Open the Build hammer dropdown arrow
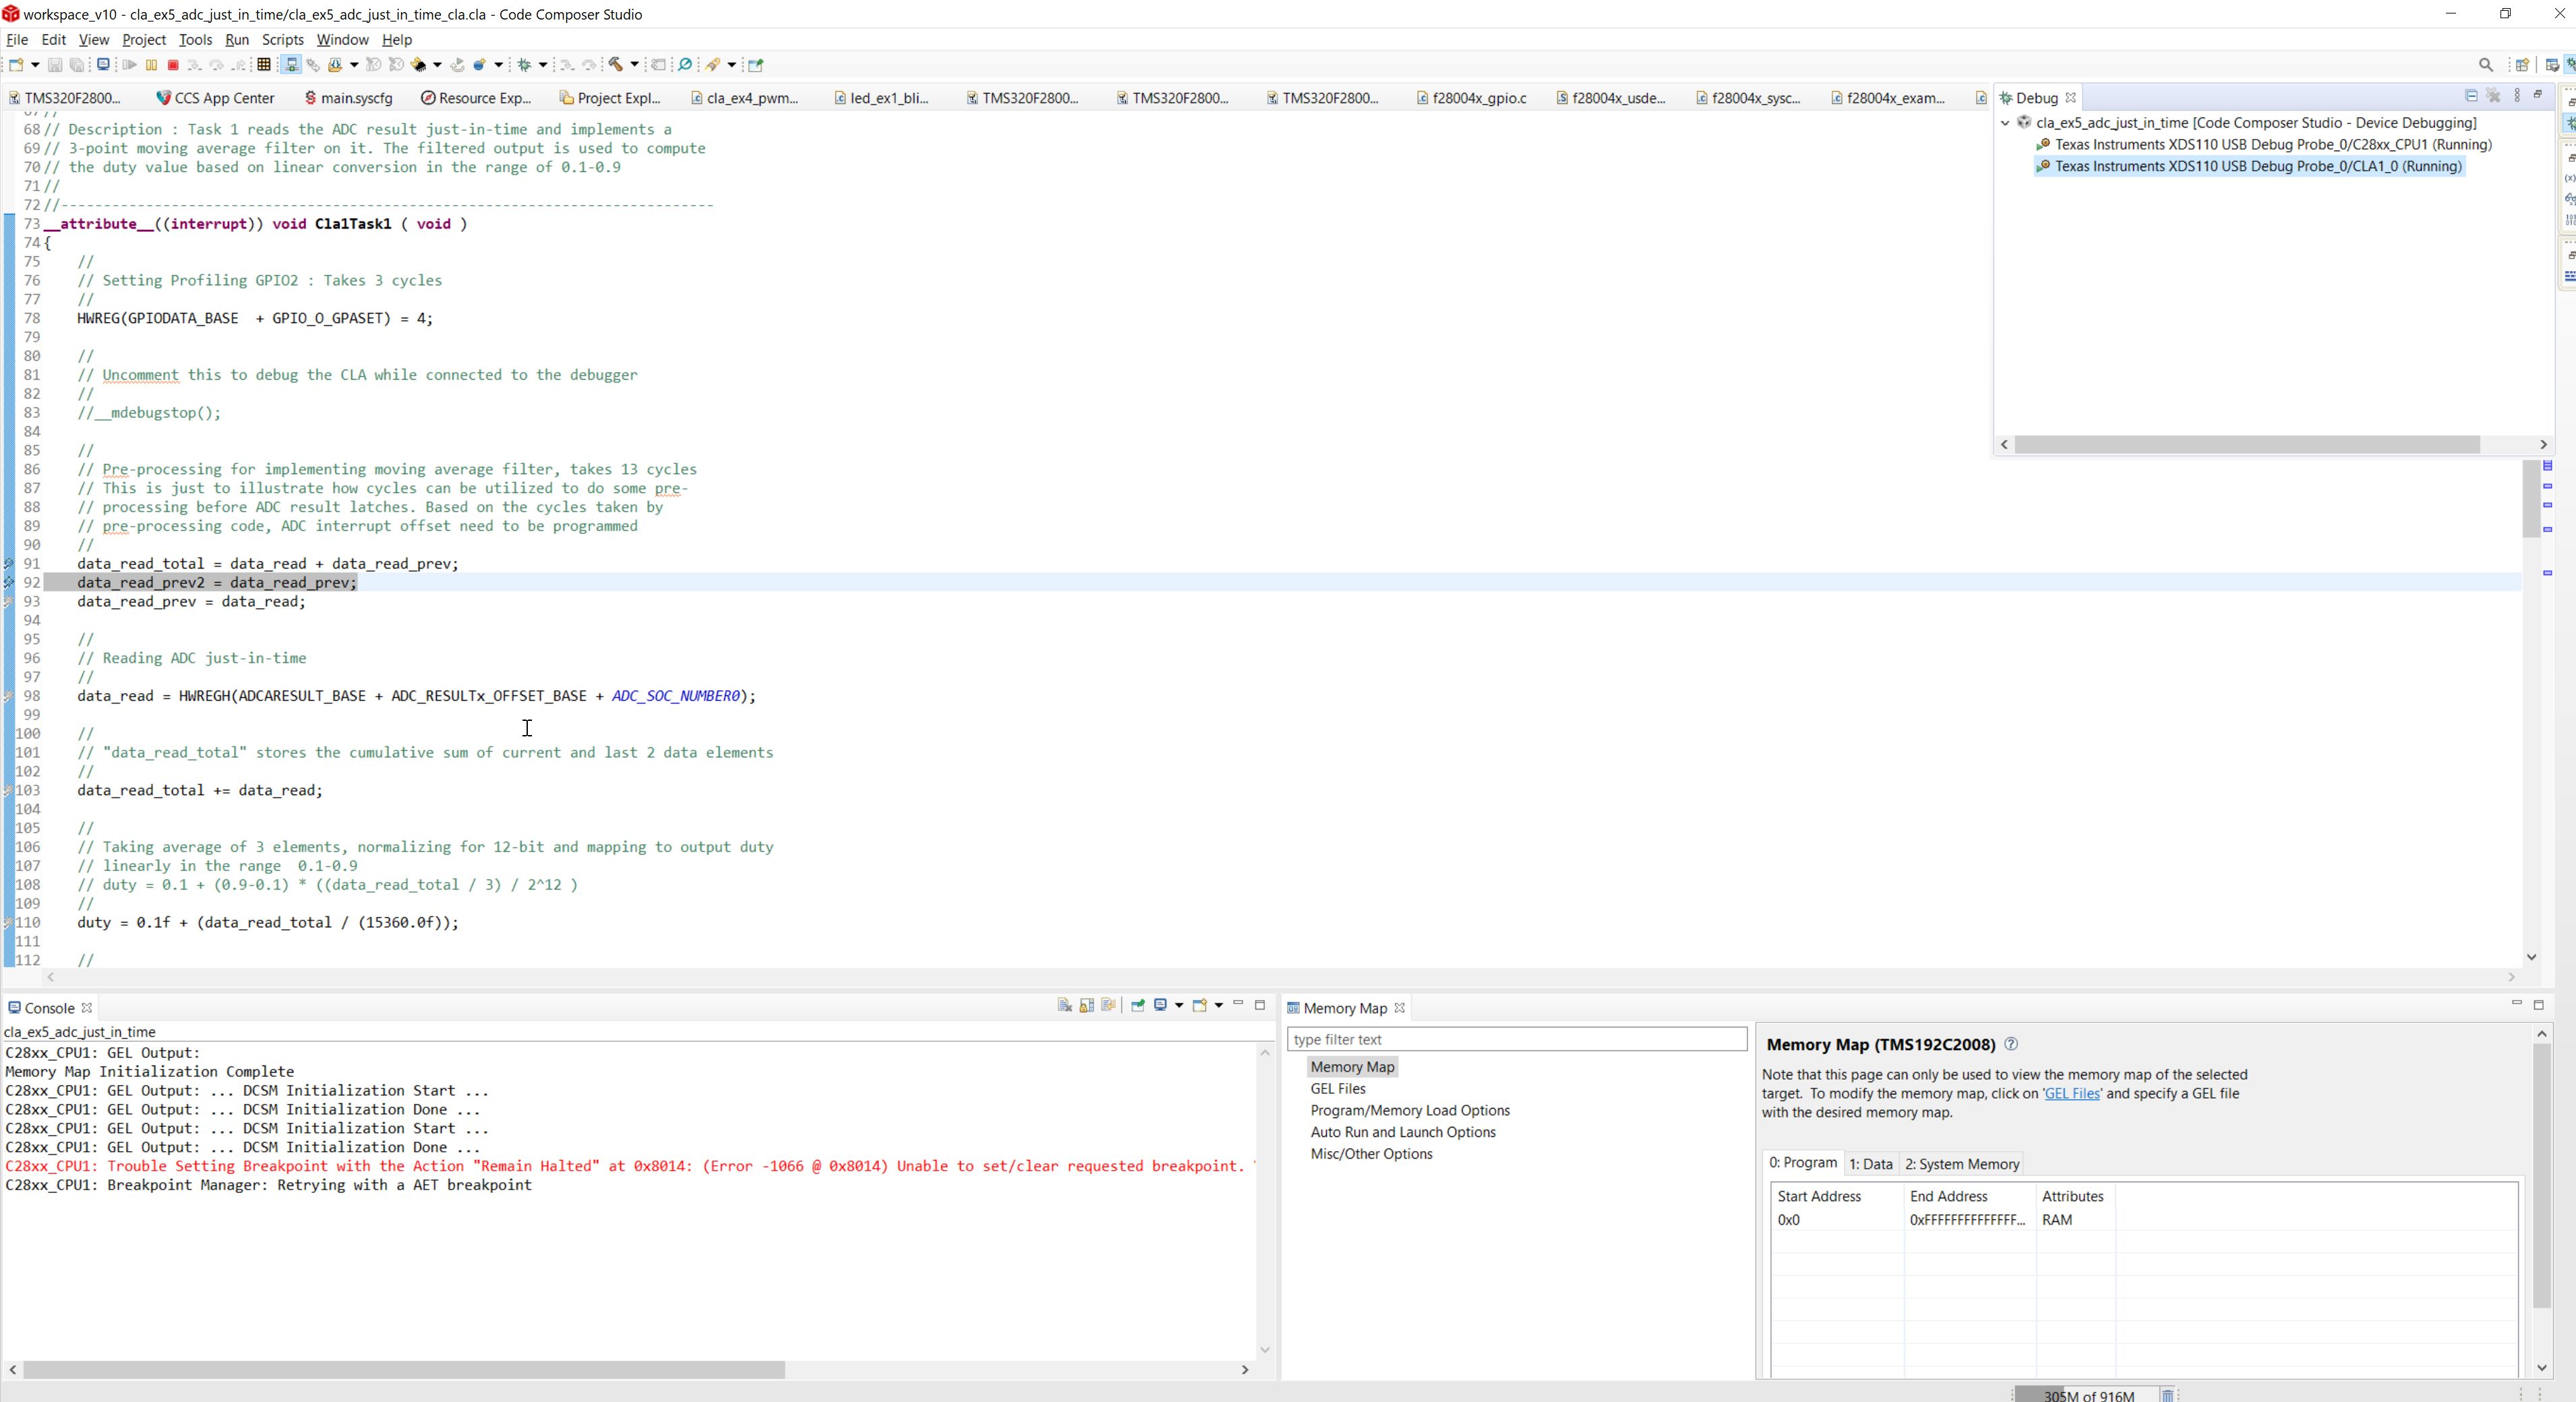Image resolution: width=2576 pixels, height=1402 pixels. 635,65
